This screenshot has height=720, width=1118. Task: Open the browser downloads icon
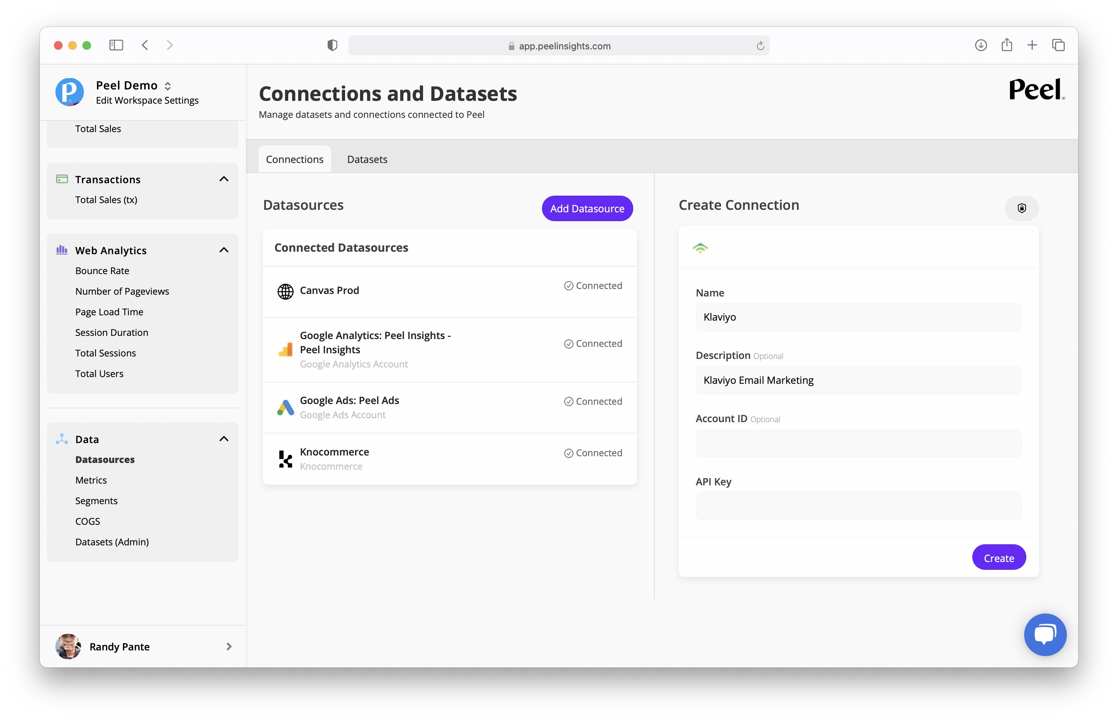coord(980,45)
